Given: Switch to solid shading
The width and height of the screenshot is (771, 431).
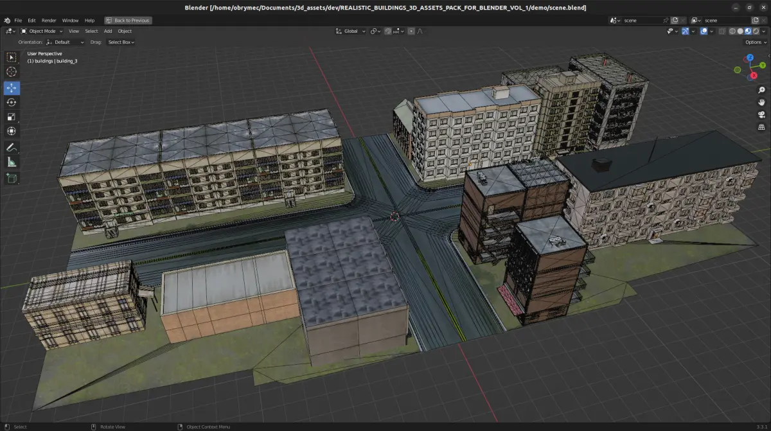Looking at the screenshot, I should click(x=740, y=31).
